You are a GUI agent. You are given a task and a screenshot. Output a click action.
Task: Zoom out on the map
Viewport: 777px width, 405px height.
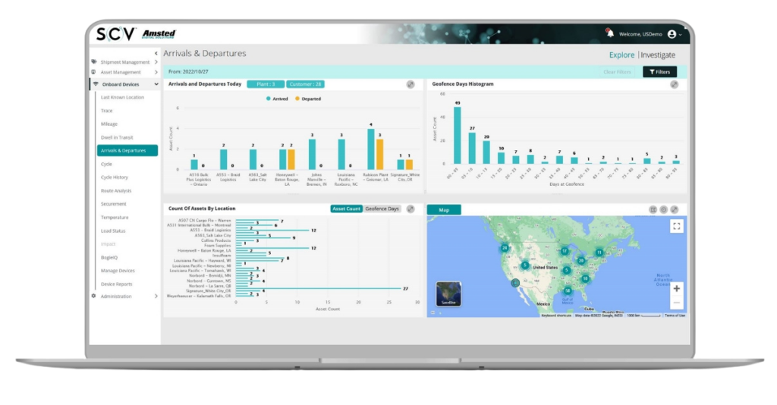click(x=676, y=303)
